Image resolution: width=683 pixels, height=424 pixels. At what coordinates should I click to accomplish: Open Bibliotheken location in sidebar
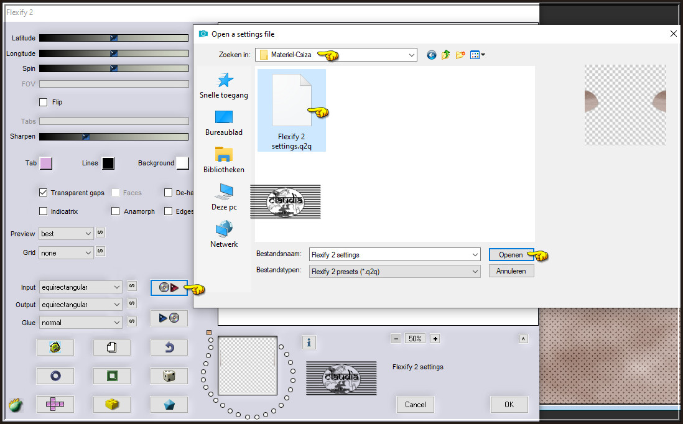point(224,160)
